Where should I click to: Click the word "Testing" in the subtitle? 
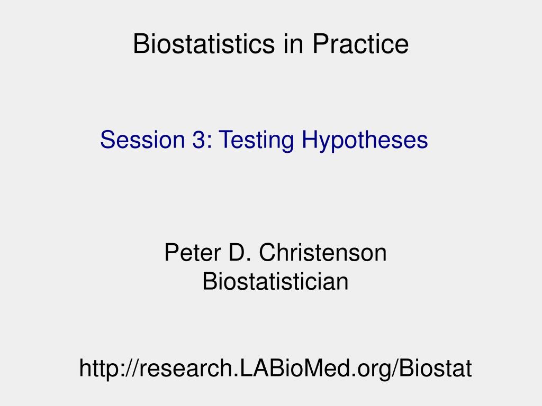[x=257, y=140]
